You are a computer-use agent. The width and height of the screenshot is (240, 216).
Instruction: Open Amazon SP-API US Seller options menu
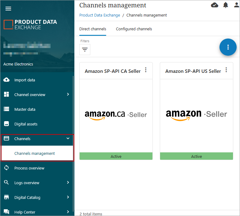(226, 70)
